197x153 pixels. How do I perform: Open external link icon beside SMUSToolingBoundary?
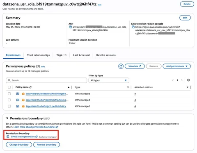pos(37,137)
